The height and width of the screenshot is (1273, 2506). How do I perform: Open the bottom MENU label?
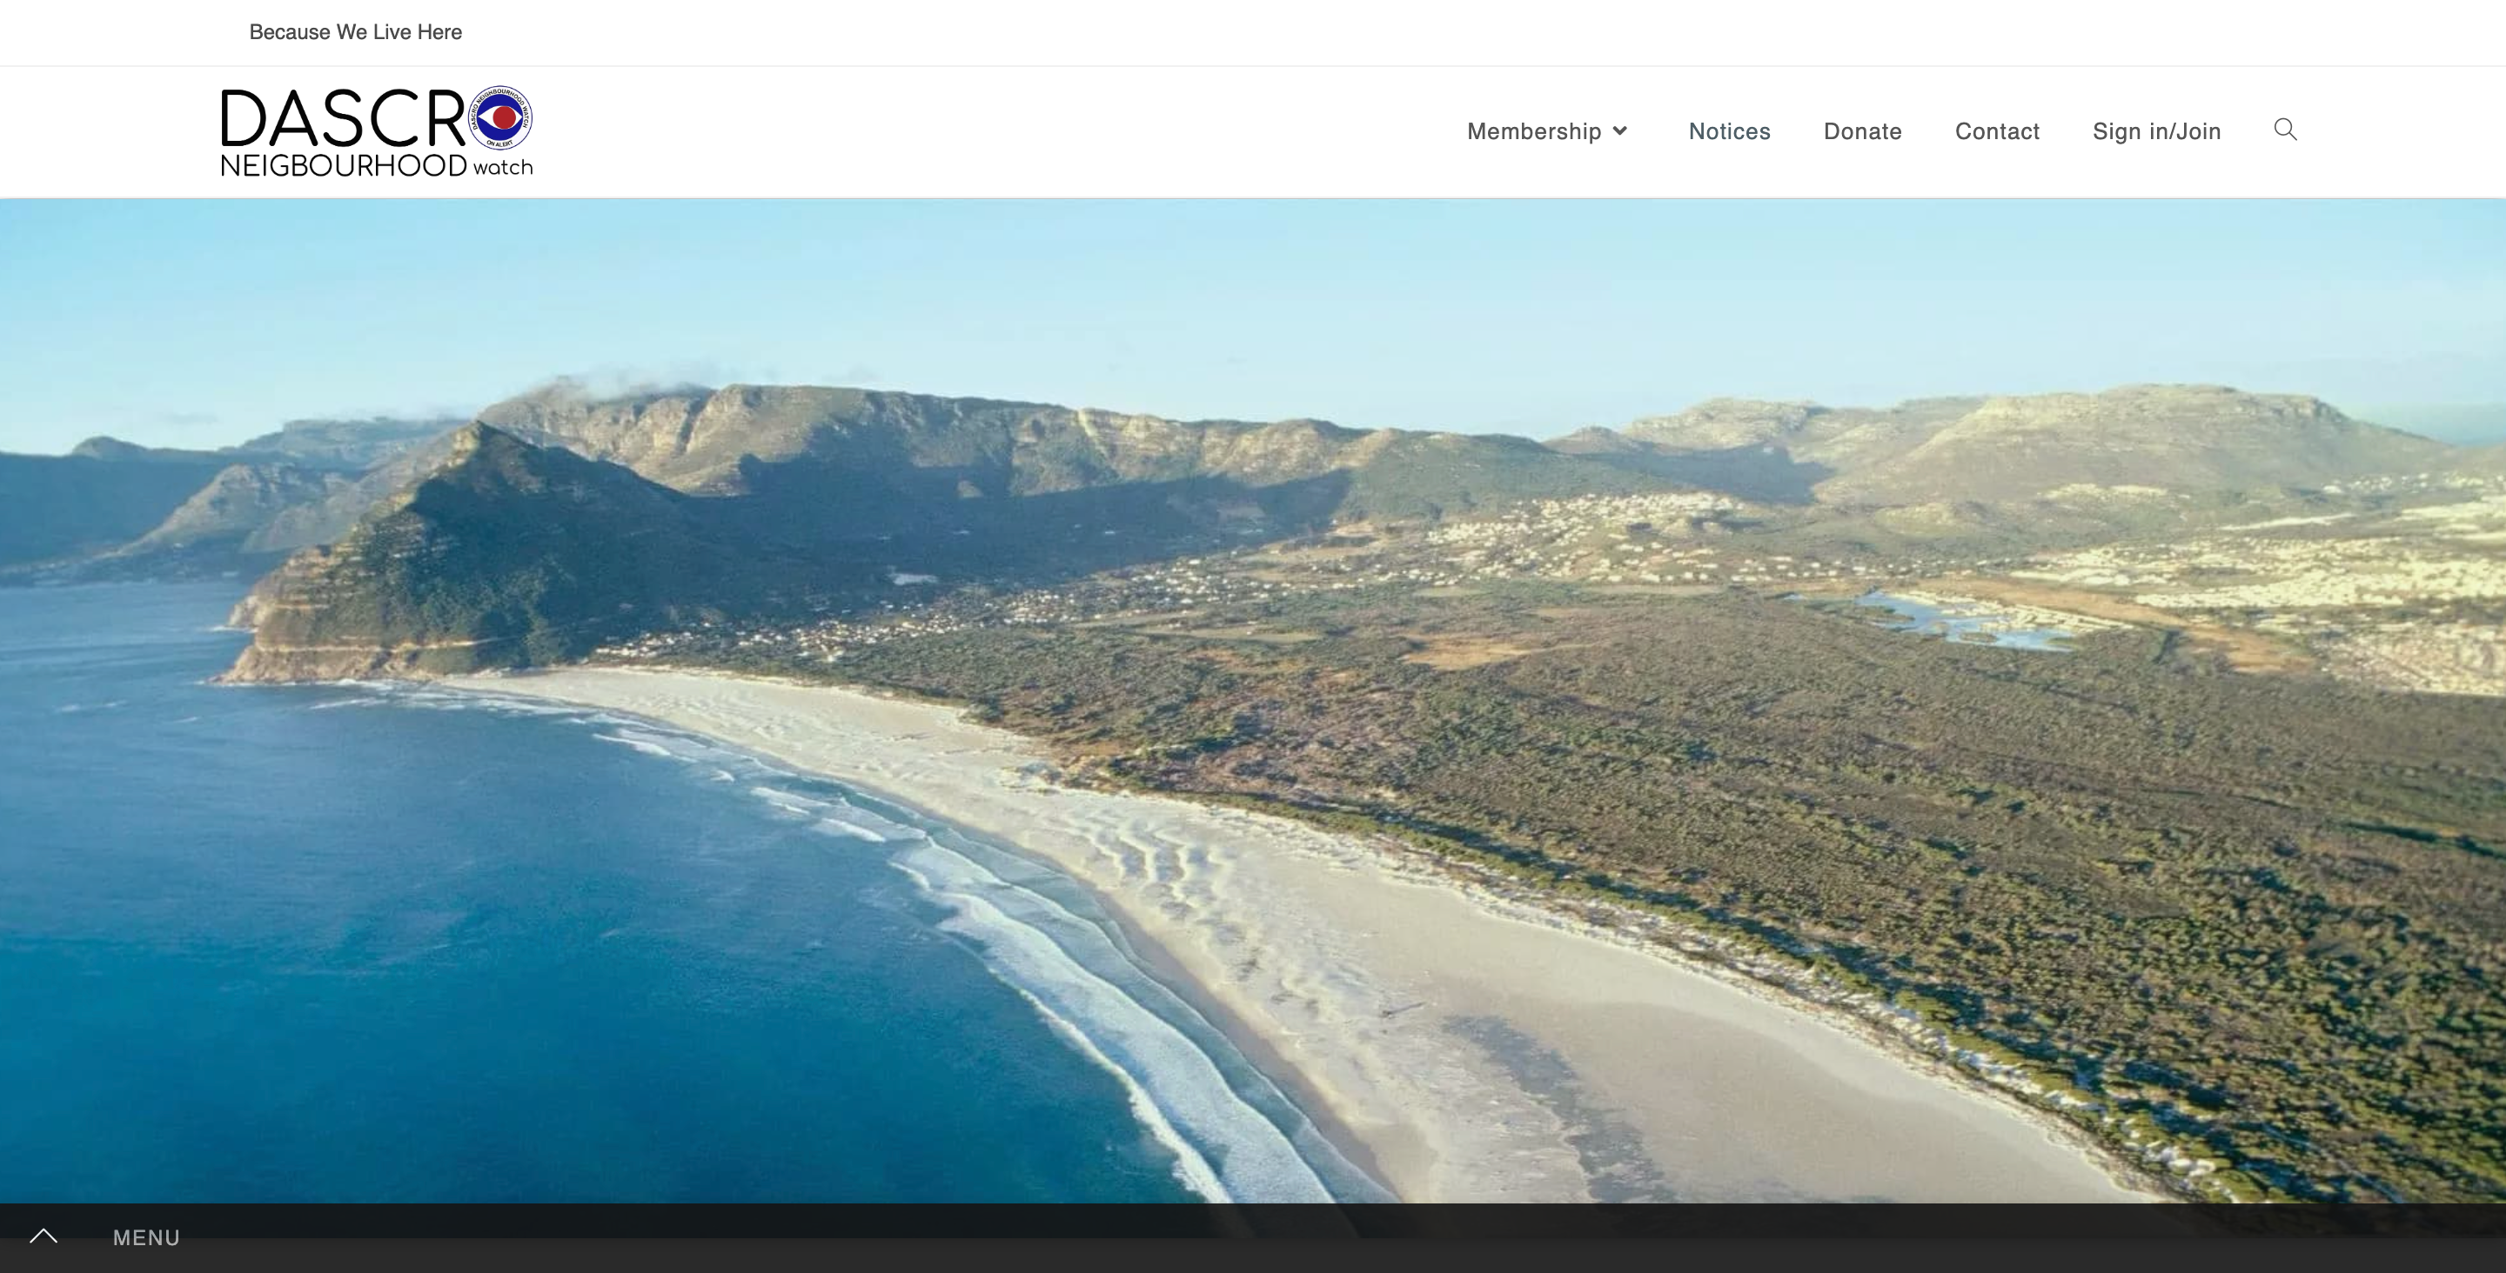pyautogui.click(x=147, y=1237)
